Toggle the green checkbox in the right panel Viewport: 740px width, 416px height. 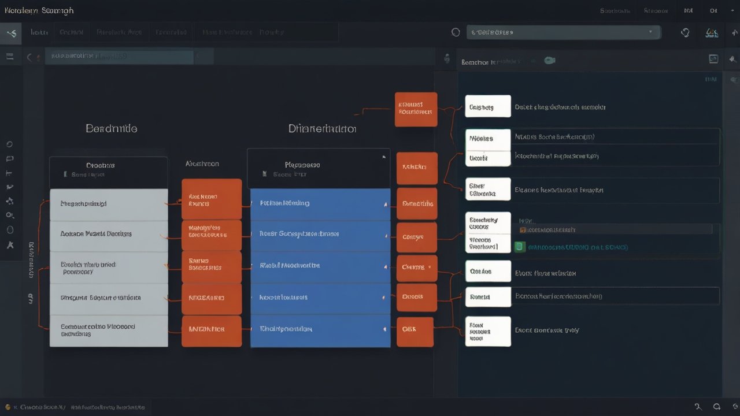click(x=519, y=247)
